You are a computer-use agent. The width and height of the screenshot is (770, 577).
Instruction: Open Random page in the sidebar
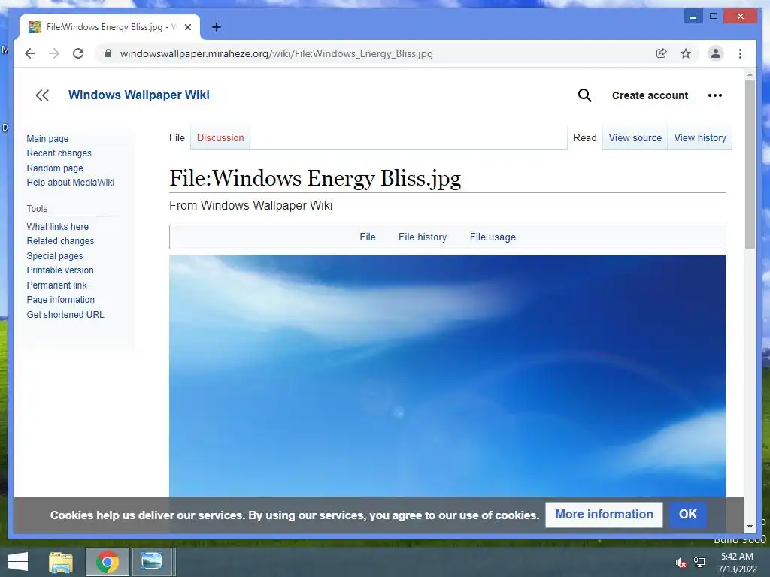[x=55, y=168]
